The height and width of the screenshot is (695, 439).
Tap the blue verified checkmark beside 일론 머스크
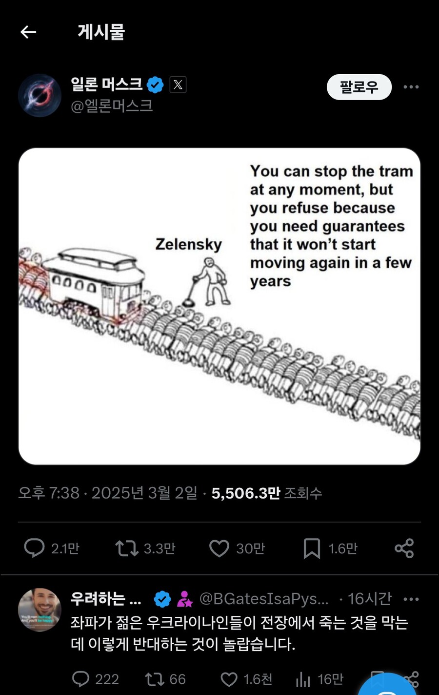click(155, 85)
